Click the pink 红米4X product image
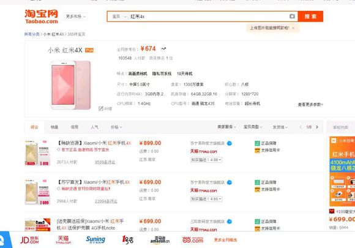This screenshot has height=248, width=355. point(70,85)
